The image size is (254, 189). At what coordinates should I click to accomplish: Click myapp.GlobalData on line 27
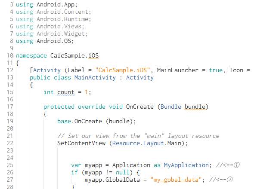[112, 180]
